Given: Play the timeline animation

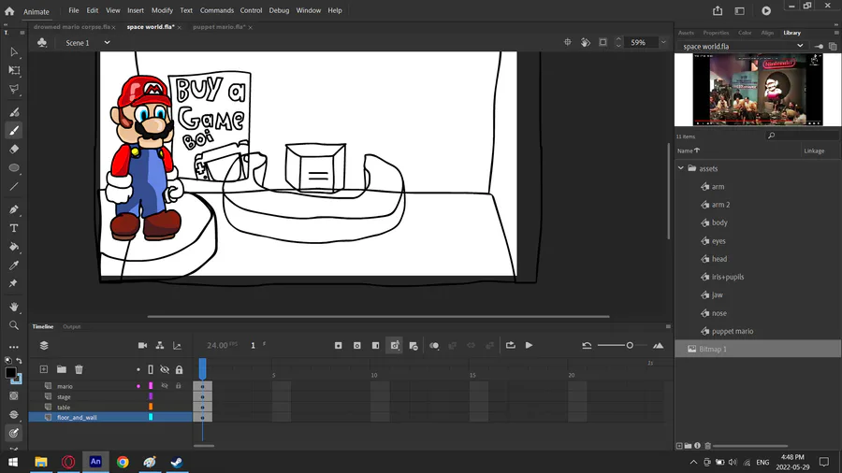Looking at the screenshot, I should pos(529,345).
